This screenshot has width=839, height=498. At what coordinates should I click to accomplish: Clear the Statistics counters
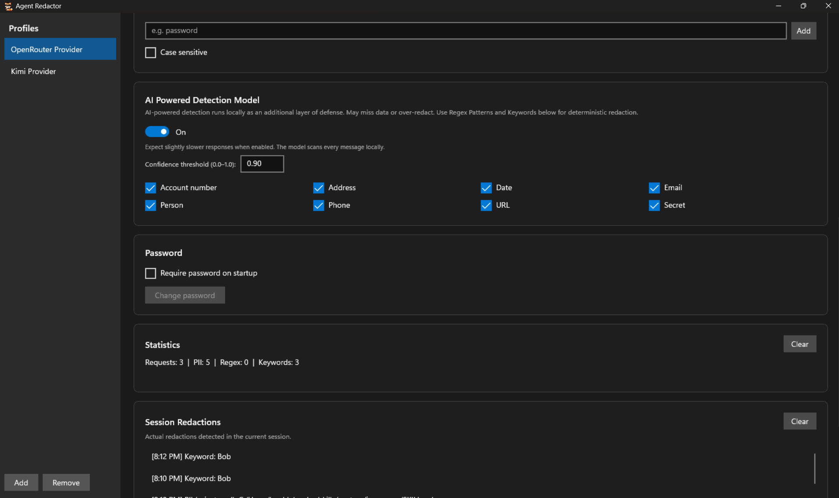(800, 344)
